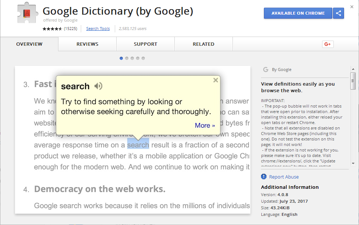Click the speaker pronunciation icon

[98, 86]
